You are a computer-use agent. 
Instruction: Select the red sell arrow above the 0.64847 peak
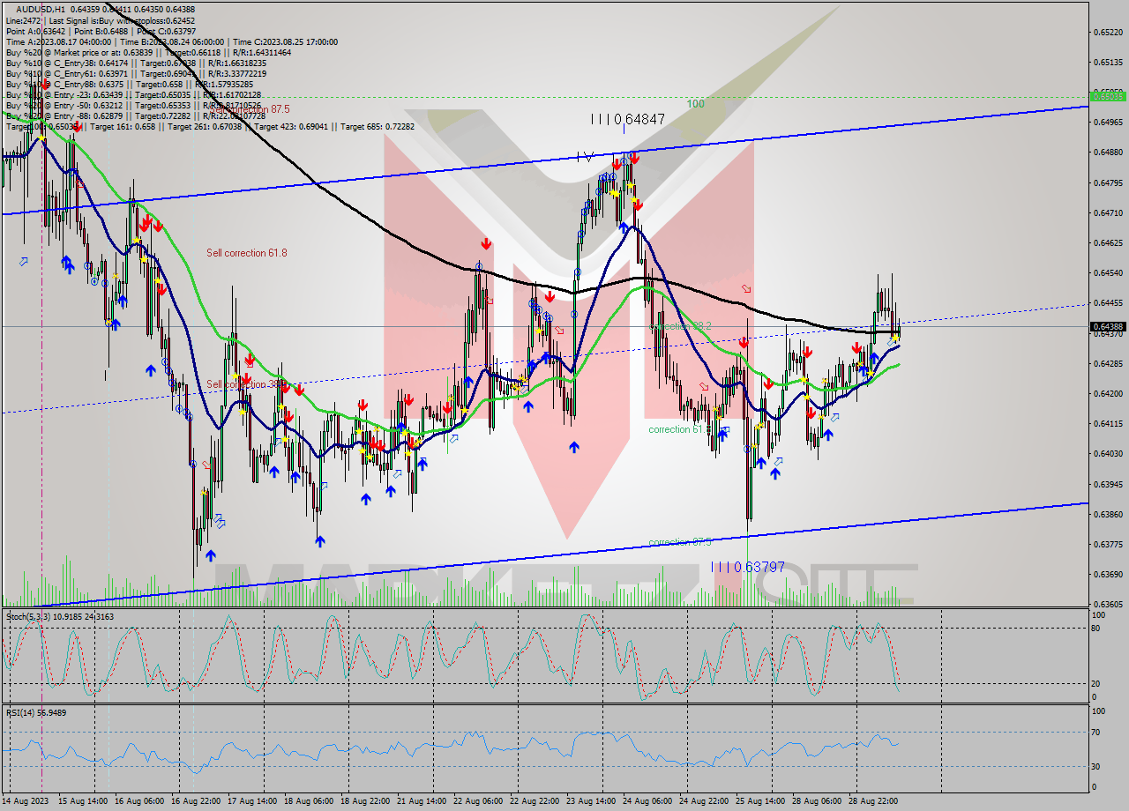[x=632, y=160]
